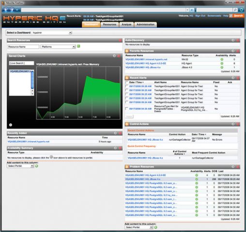Go back with the browser back arrow
246x232 pixels.
pyautogui.click(x=6, y=10)
